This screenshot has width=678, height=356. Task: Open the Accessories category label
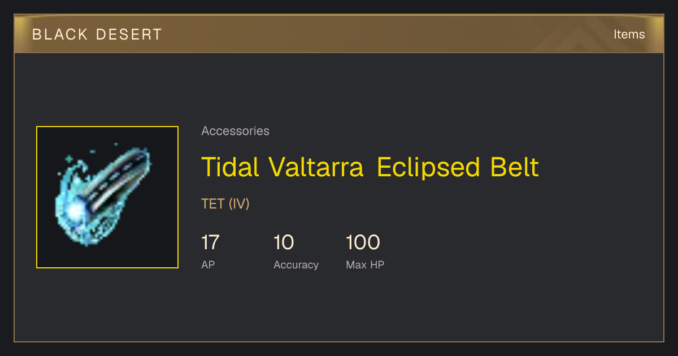pyautogui.click(x=235, y=131)
